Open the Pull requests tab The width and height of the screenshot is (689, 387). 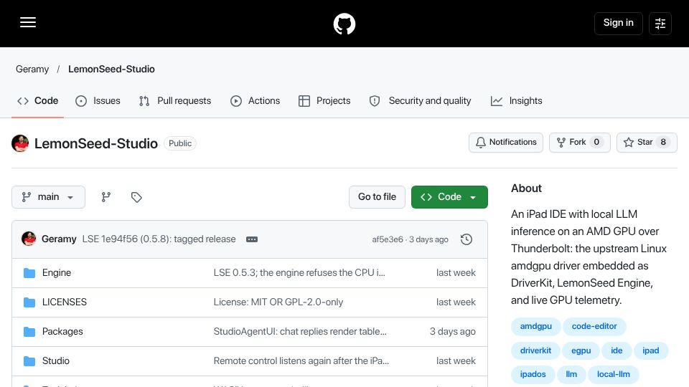click(175, 101)
